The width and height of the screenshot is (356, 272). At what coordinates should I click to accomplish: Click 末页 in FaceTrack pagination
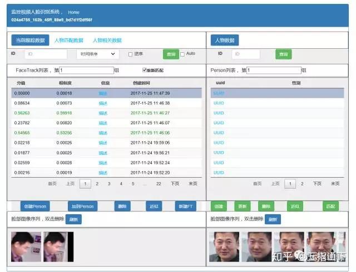point(193,184)
